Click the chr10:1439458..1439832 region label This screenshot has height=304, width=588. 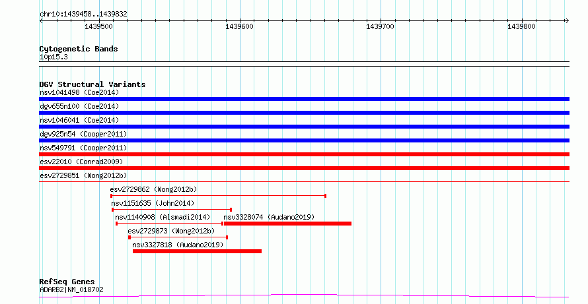point(83,15)
